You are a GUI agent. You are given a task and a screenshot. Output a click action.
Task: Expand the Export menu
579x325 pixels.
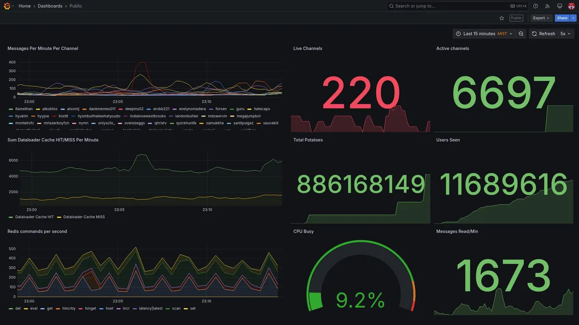pos(541,18)
